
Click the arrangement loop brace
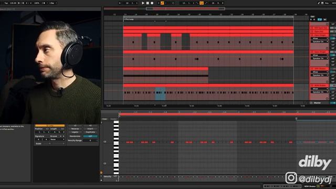pos(208,17)
